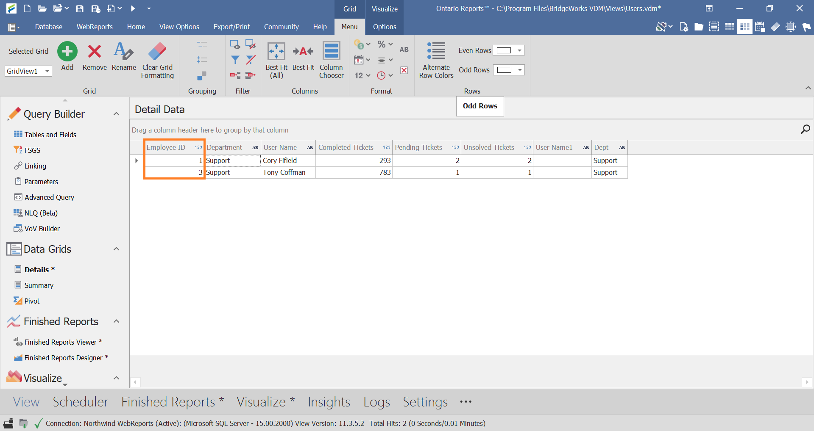Click the AB text format icon
Image resolution: width=814 pixels, height=431 pixels.
click(404, 50)
